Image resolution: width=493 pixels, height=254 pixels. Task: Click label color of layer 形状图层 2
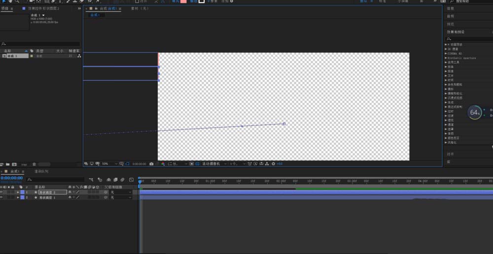tap(22, 192)
